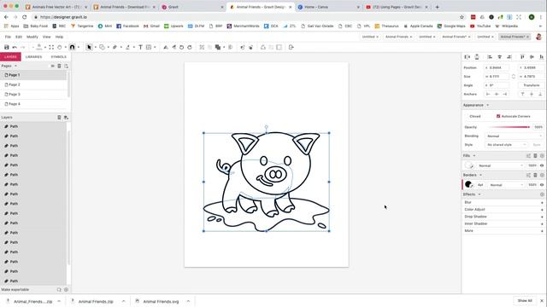547x307 pixels.
Task: Click the Rotate left icon
Action: [181, 47]
